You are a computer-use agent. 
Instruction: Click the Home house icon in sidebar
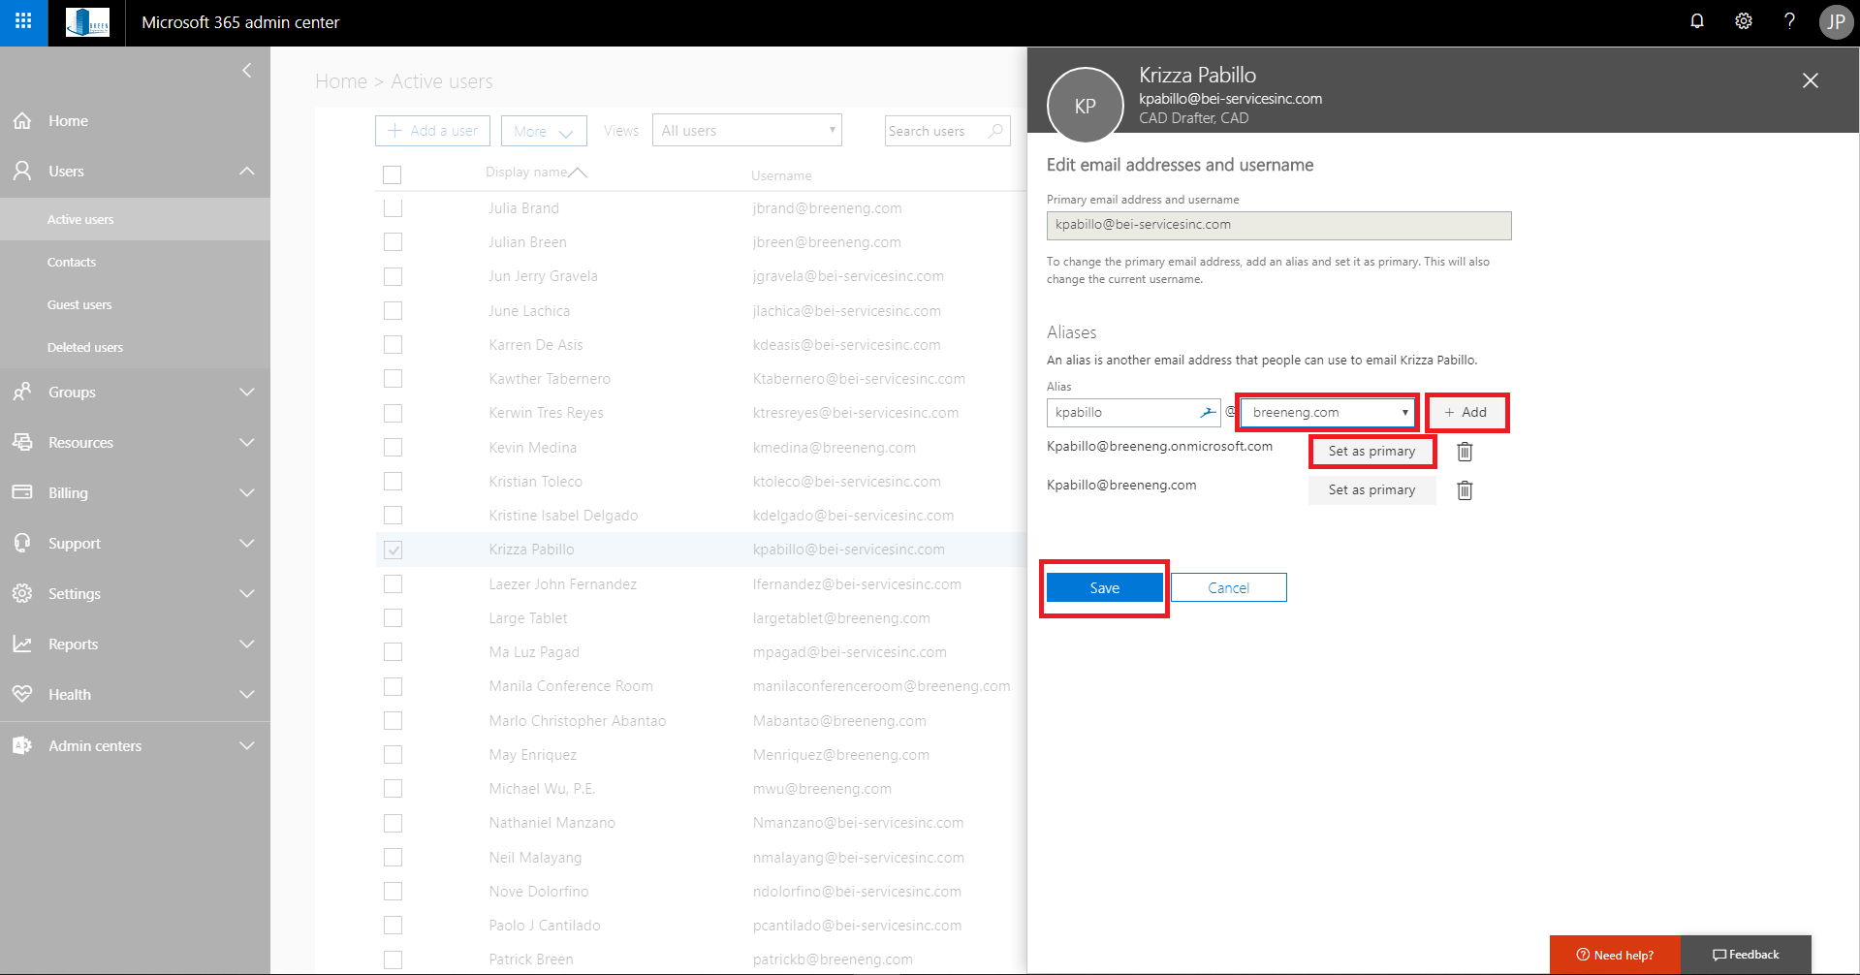tap(22, 121)
